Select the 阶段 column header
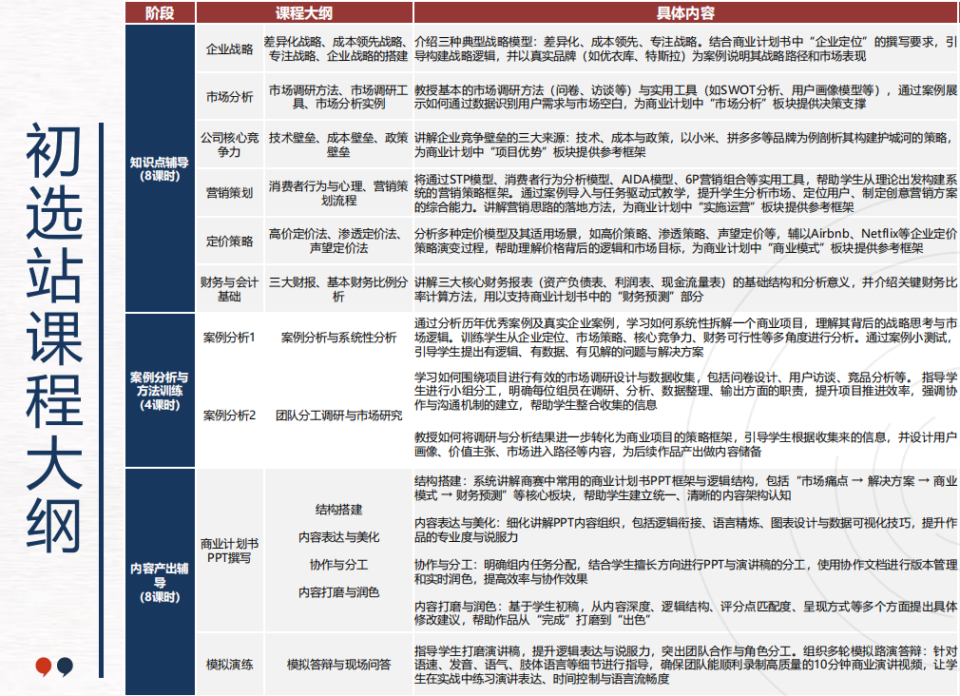The image size is (960, 696). (160, 12)
